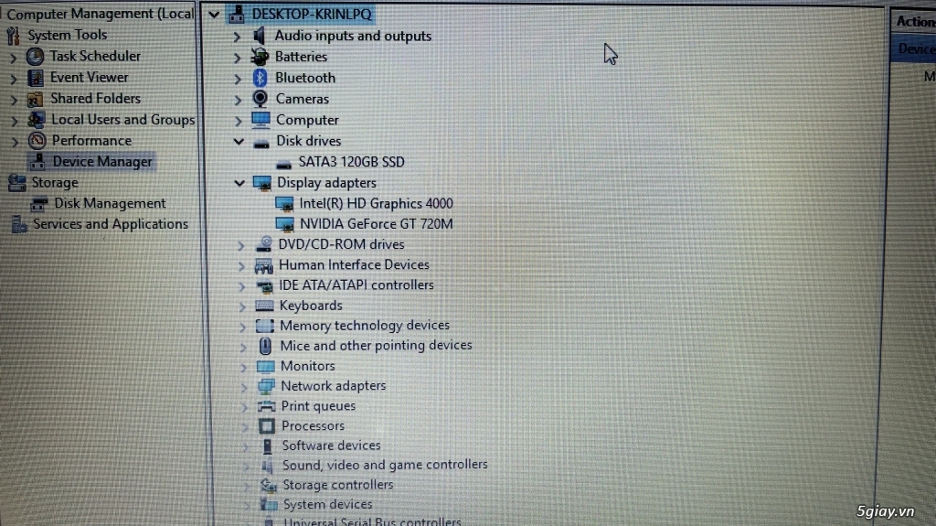The height and width of the screenshot is (526, 936).
Task: Click the DVD/CD-ROM drives disc icon
Action: tap(264, 244)
